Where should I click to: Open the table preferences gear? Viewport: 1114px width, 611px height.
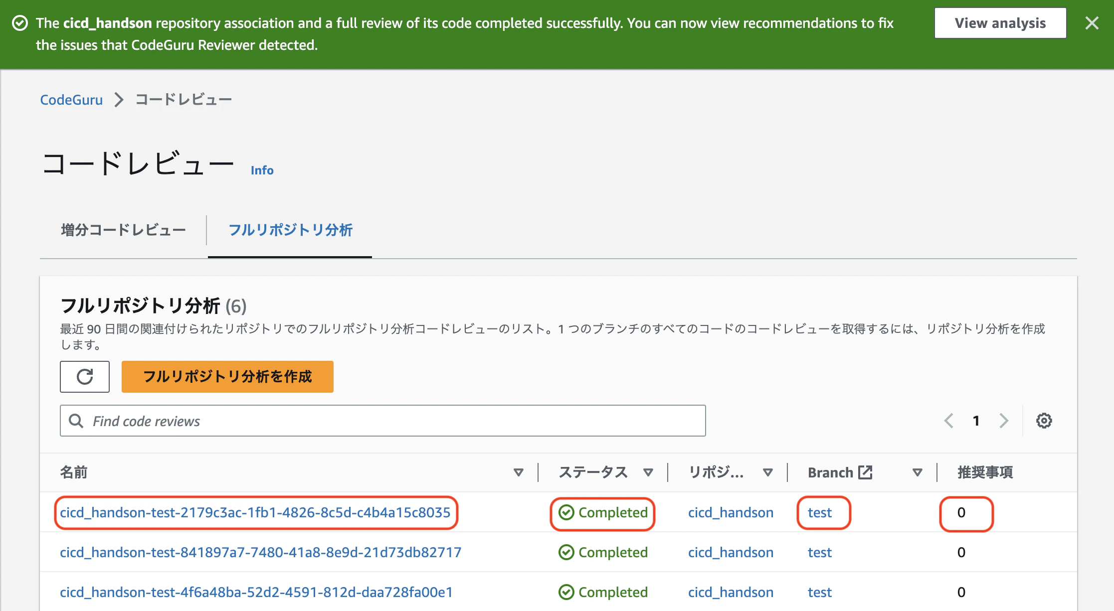(1043, 420)
